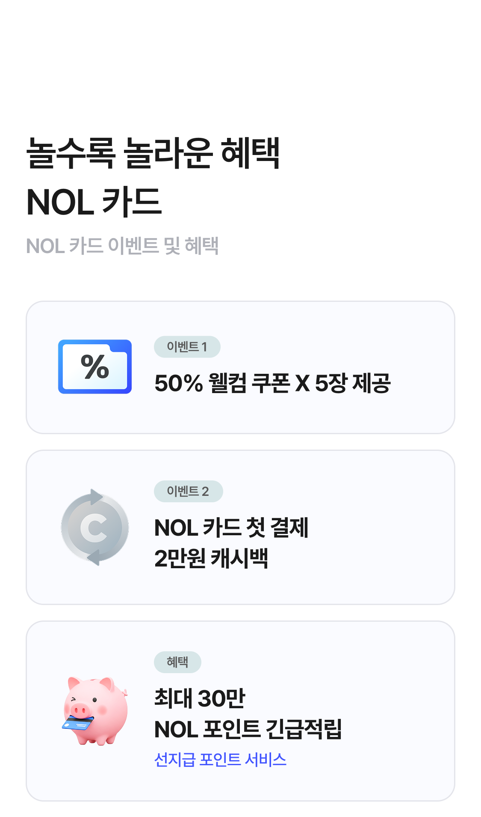Click the '2만원 캐시백' text
Screen dimensions: 481x817
point(211,558)
